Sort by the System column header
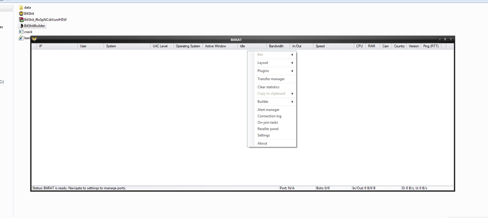488x218 pixels. click(x=127, y=46)
